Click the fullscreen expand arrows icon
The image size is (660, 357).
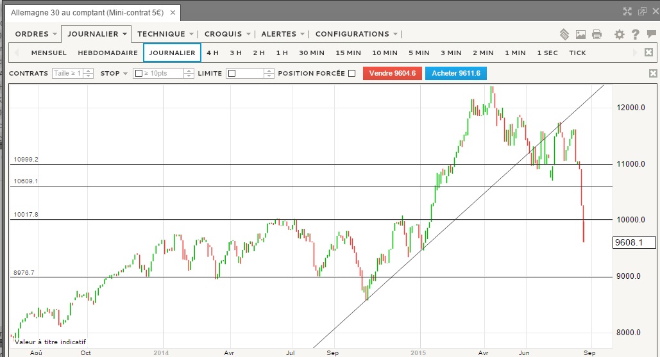(x=628, y=11)
